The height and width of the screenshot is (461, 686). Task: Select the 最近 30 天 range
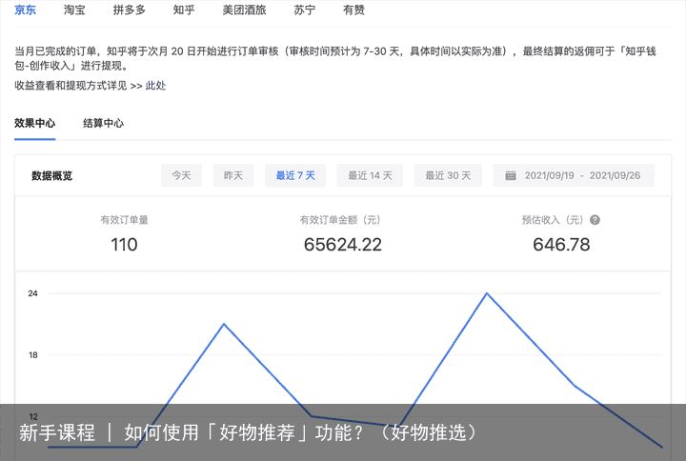448,175
